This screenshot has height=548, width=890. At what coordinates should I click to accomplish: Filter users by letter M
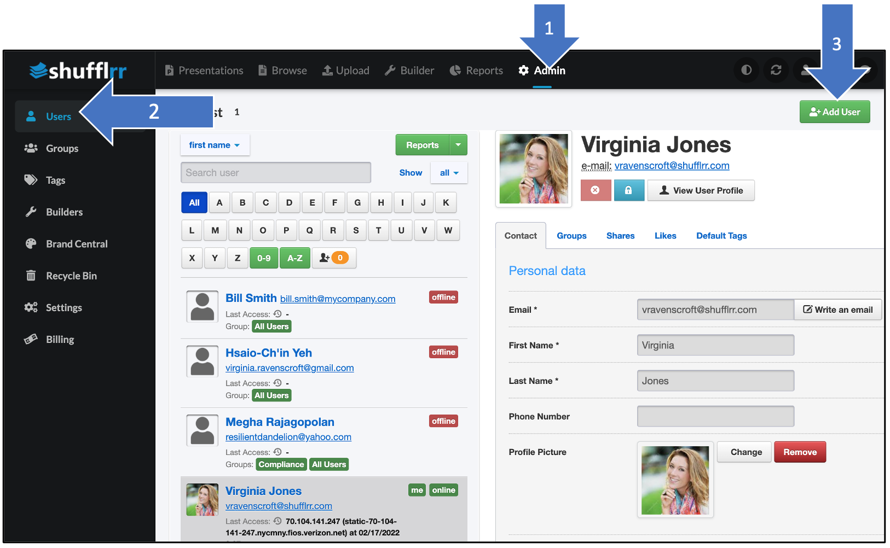click(215, 230)
